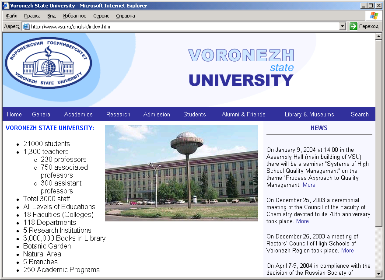The height and width of the screenshot is (280, 385).
Task: Click the page icon in address bar
Action: point(26,26)
